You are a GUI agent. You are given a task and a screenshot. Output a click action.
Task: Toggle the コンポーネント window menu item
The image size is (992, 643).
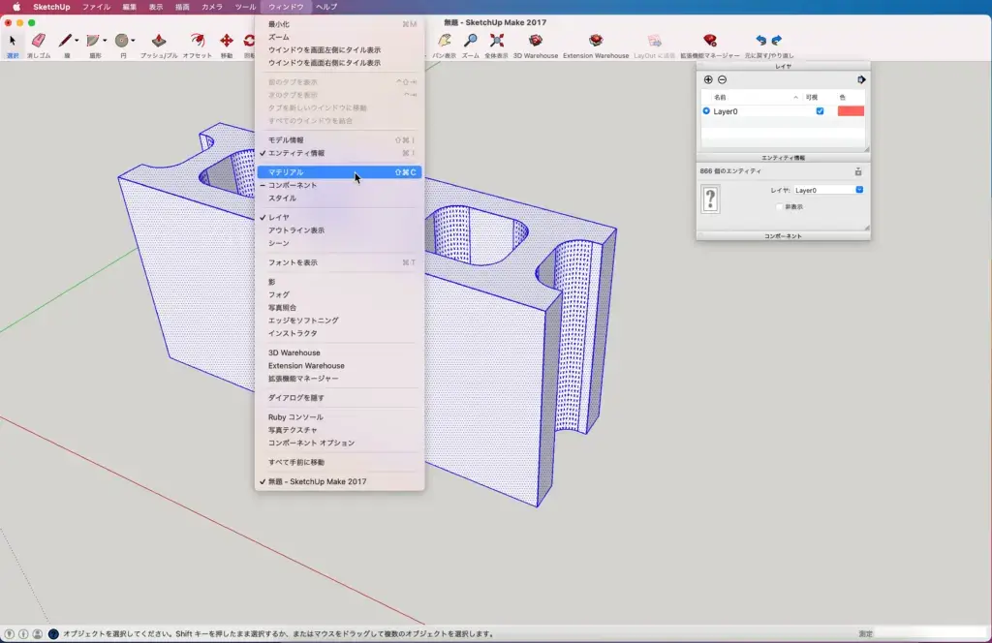pos(339,185)
